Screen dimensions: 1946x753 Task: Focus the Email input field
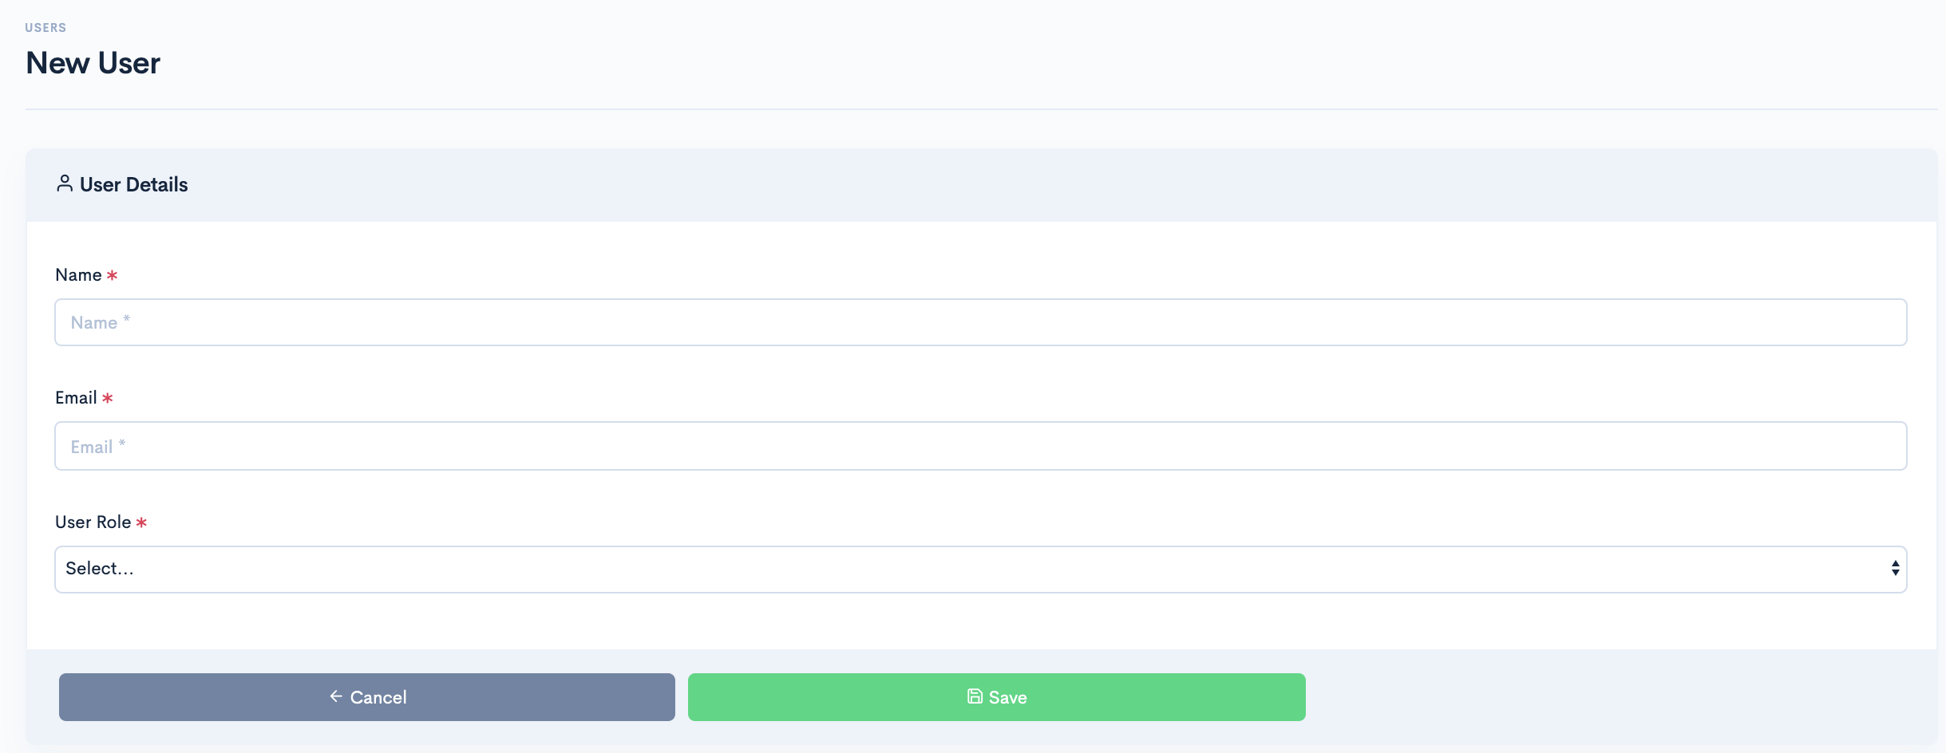click(x=981, y=446)
